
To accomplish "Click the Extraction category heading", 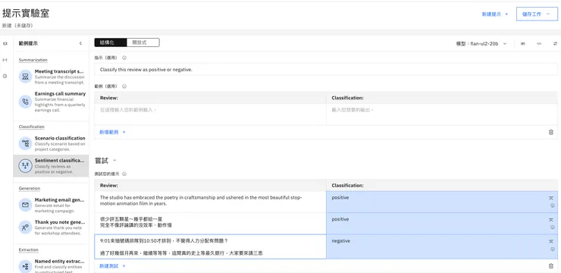I will click(x=29, y=250).
